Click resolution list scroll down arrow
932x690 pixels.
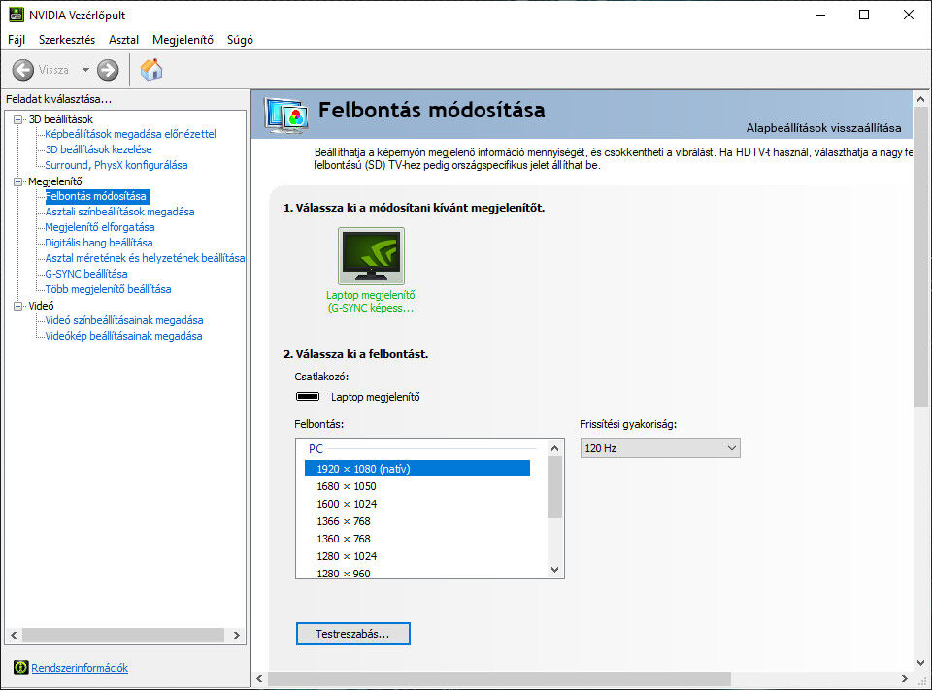coord(554,570)
